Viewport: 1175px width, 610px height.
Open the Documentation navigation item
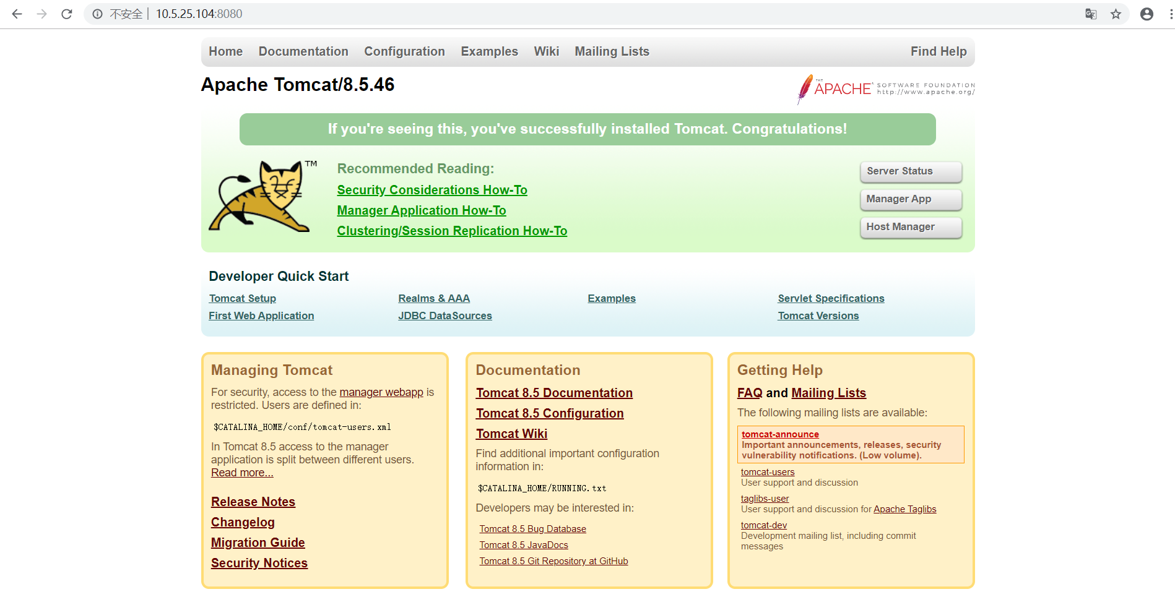(303, 51)
